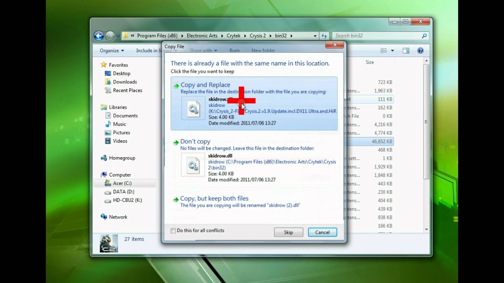This screenshot has height=283, width=504.
Task: Open Downloads in Favorites
Action: (x=125, y=82)
